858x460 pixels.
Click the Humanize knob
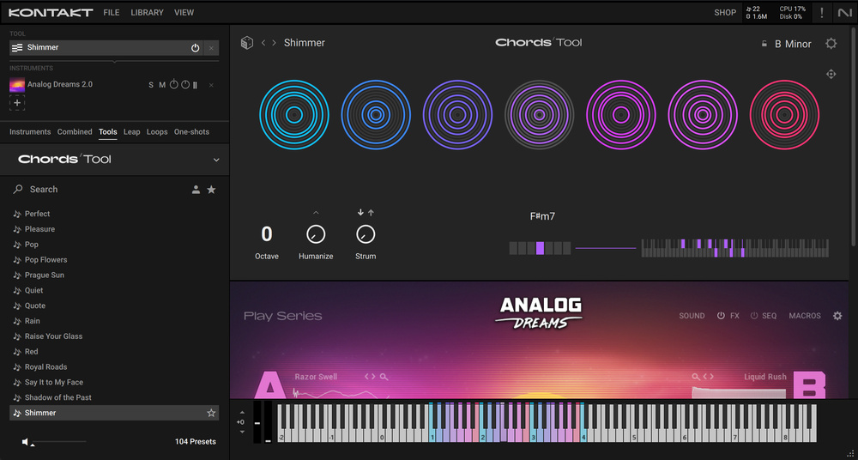pos(316,234)
